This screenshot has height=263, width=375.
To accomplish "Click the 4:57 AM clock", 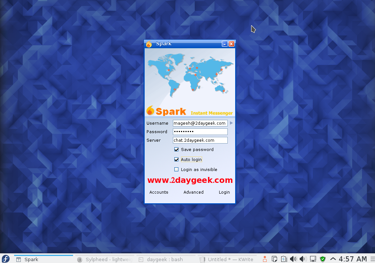I will click(x=353, y=259).
